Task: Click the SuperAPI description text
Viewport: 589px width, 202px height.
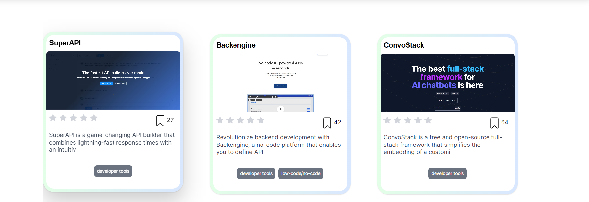Action: click(112, 142)
